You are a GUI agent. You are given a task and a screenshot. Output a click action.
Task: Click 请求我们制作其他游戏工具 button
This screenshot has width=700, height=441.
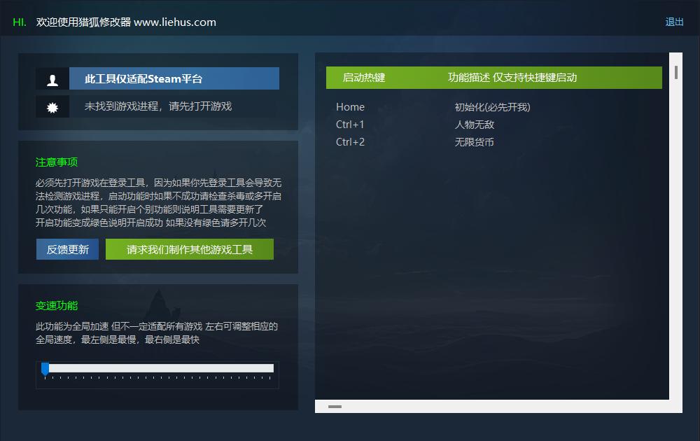[x=190, y=249]
